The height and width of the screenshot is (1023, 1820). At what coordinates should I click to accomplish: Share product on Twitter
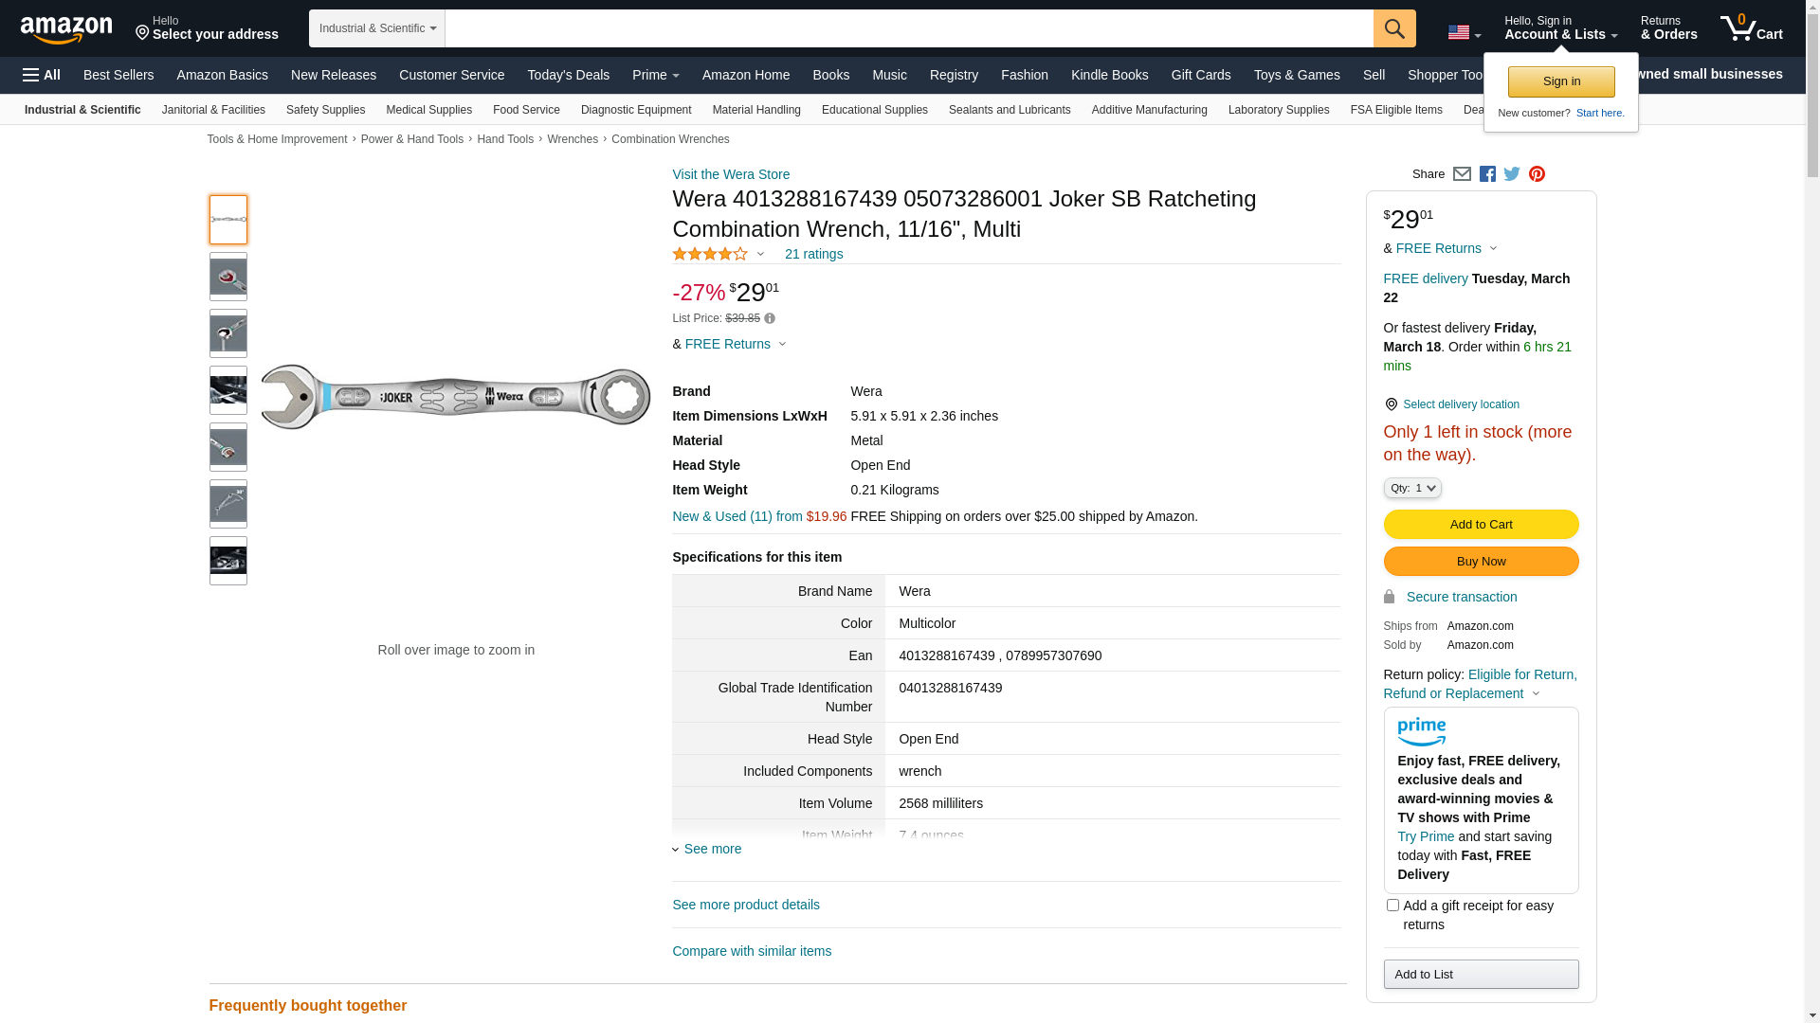(x=1512, y=174)
